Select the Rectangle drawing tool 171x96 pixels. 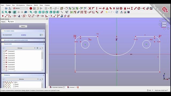[x=33, y=16]
